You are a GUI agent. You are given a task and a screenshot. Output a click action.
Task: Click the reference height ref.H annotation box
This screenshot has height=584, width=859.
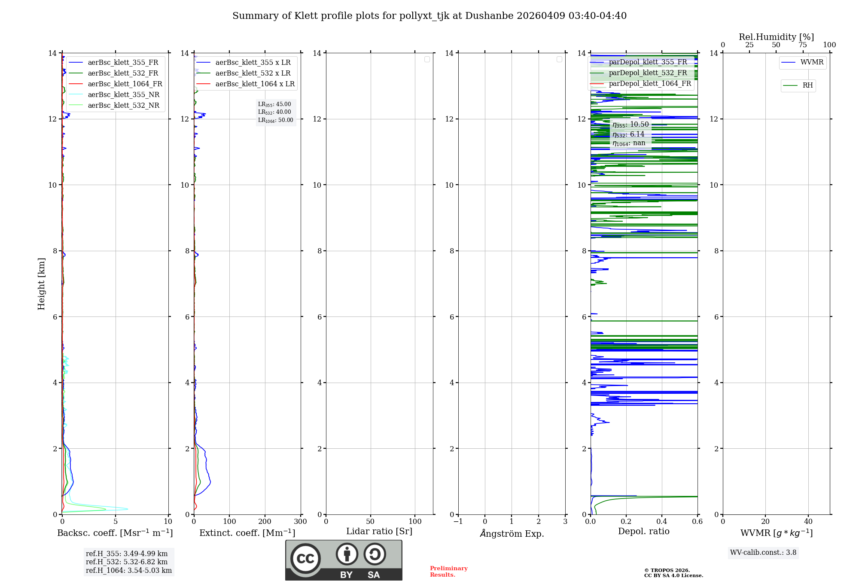(x=128, y=562)
